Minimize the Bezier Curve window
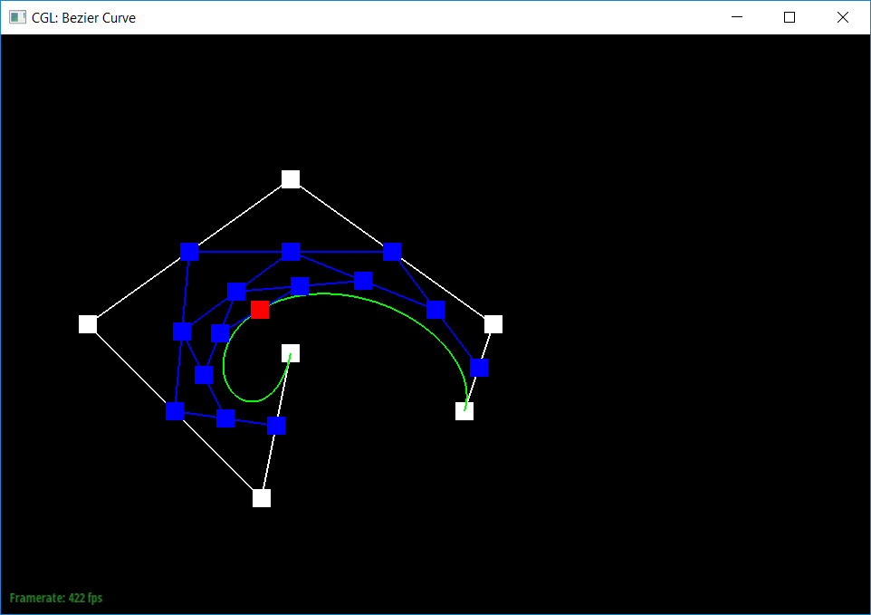871x615 pixels. pyautogui.click(x=737, y=17)
